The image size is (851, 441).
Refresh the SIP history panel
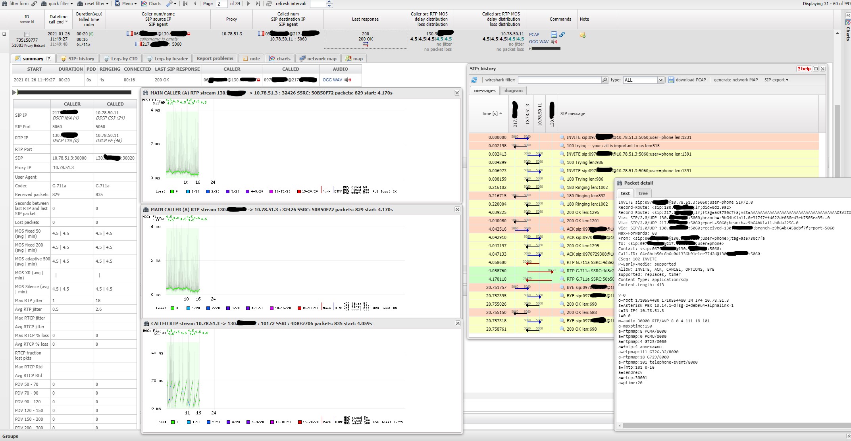(474, 79)
